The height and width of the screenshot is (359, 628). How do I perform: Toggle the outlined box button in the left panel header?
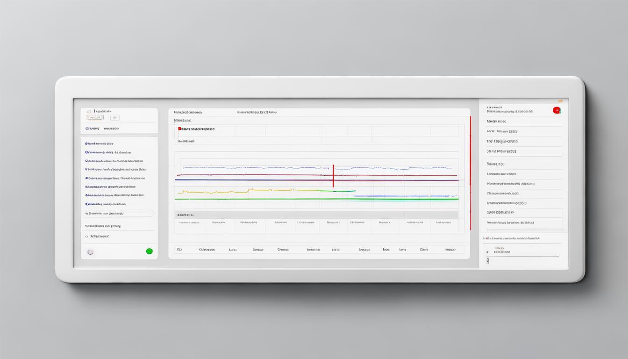[x=95, y=118]
